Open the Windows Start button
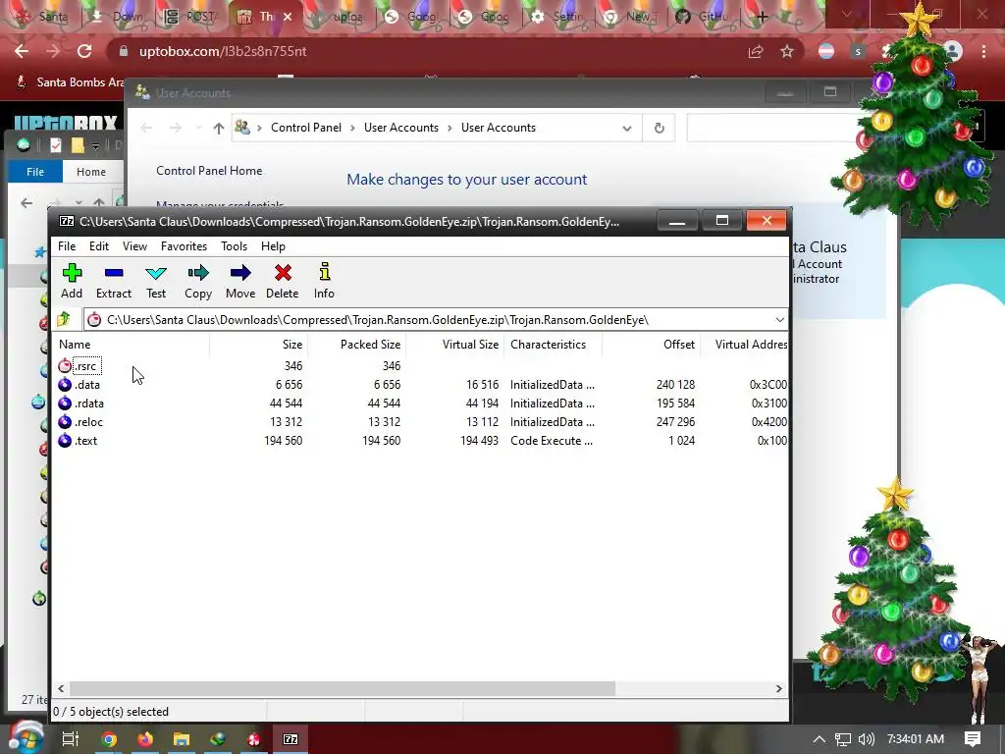Viewport: 1005px width, 754px height. (26, 737)
